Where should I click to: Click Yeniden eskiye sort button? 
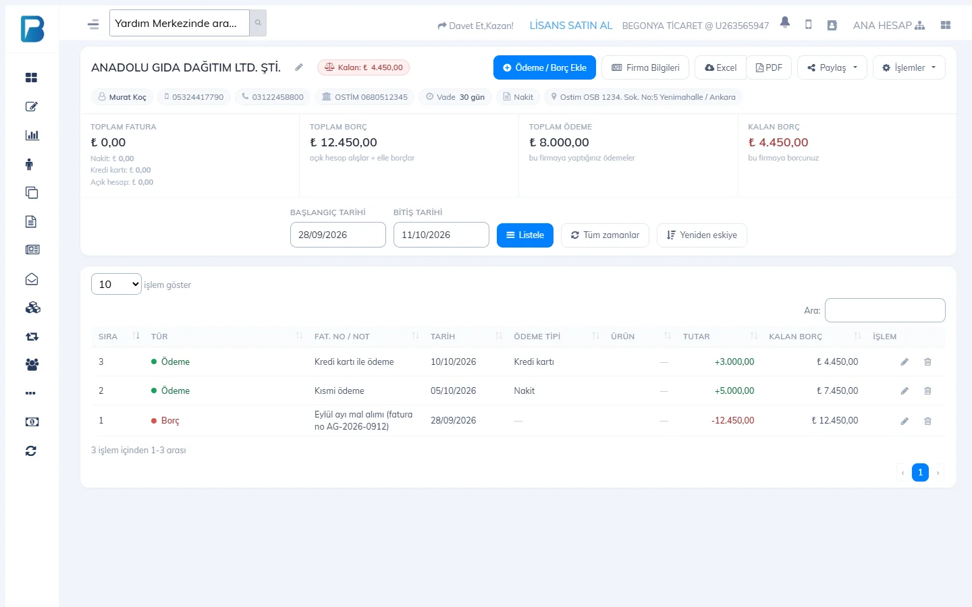(x=702, y=235)
